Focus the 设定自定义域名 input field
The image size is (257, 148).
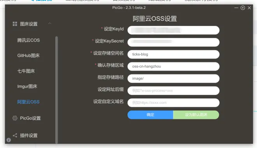[x=173, y=103]
